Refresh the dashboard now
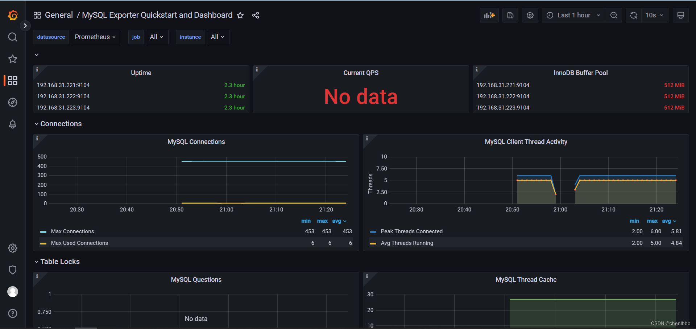This screenshot has height=329, width=696. coord(634,15)
